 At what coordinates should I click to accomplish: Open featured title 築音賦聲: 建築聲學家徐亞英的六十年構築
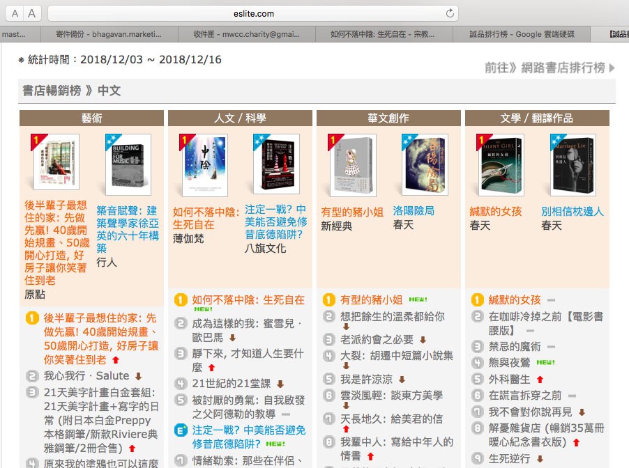point(128,229)
